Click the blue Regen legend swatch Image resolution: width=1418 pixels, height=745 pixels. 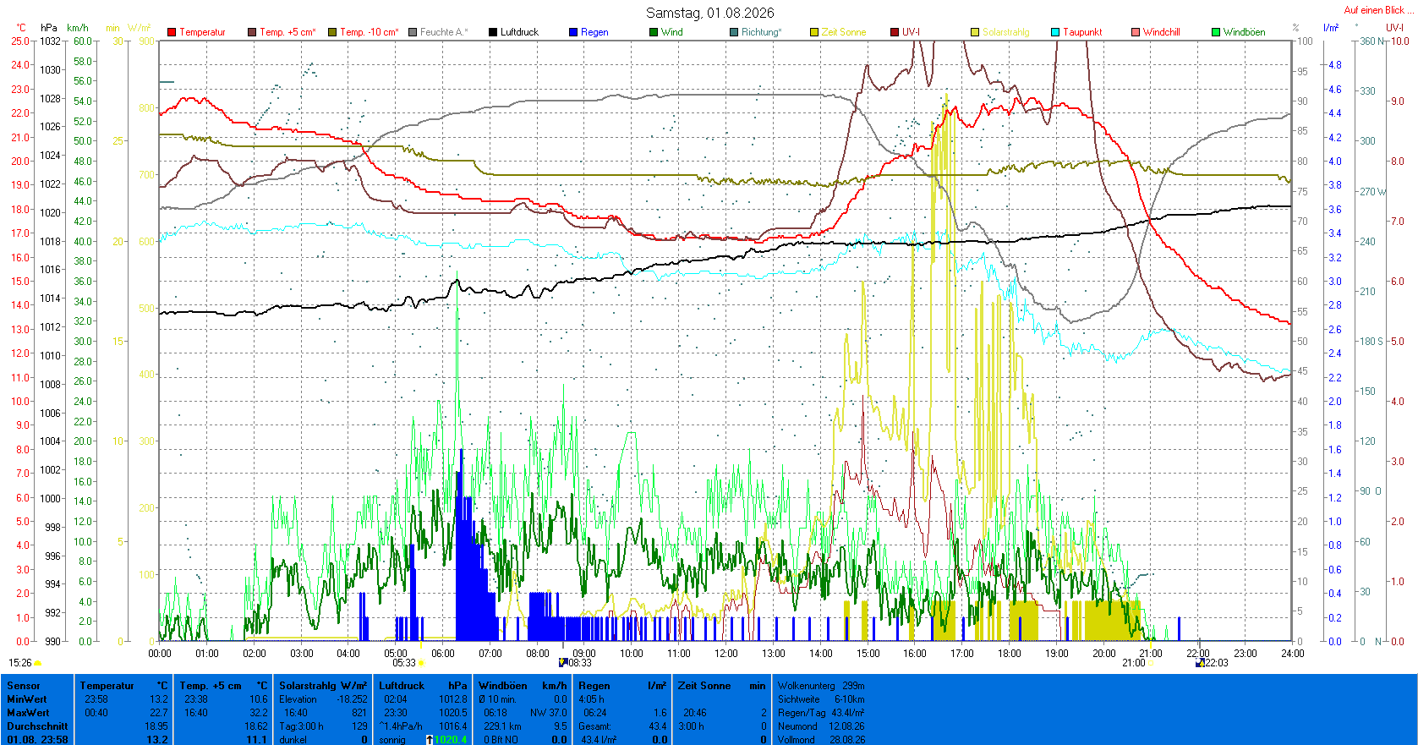click(x=573, y=32)
